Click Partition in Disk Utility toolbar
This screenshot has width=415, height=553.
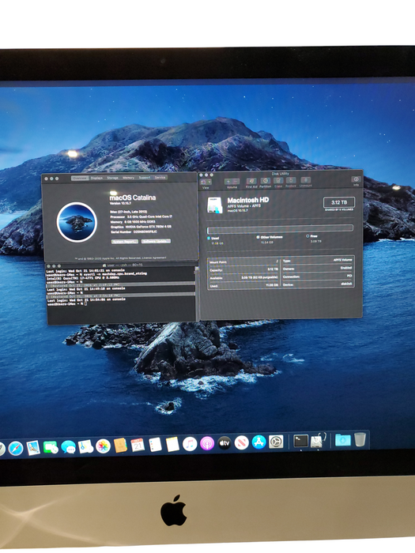pyautogui.click(x=265, y=182)
